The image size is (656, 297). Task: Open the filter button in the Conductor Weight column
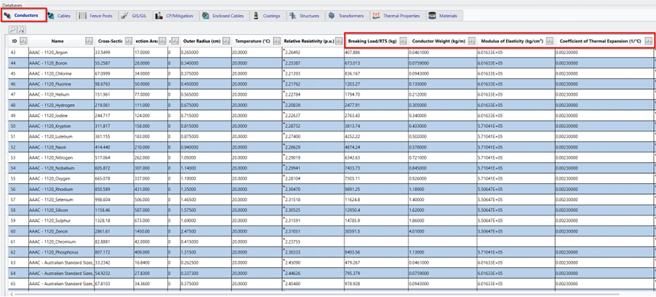click(x=472, y=41)
